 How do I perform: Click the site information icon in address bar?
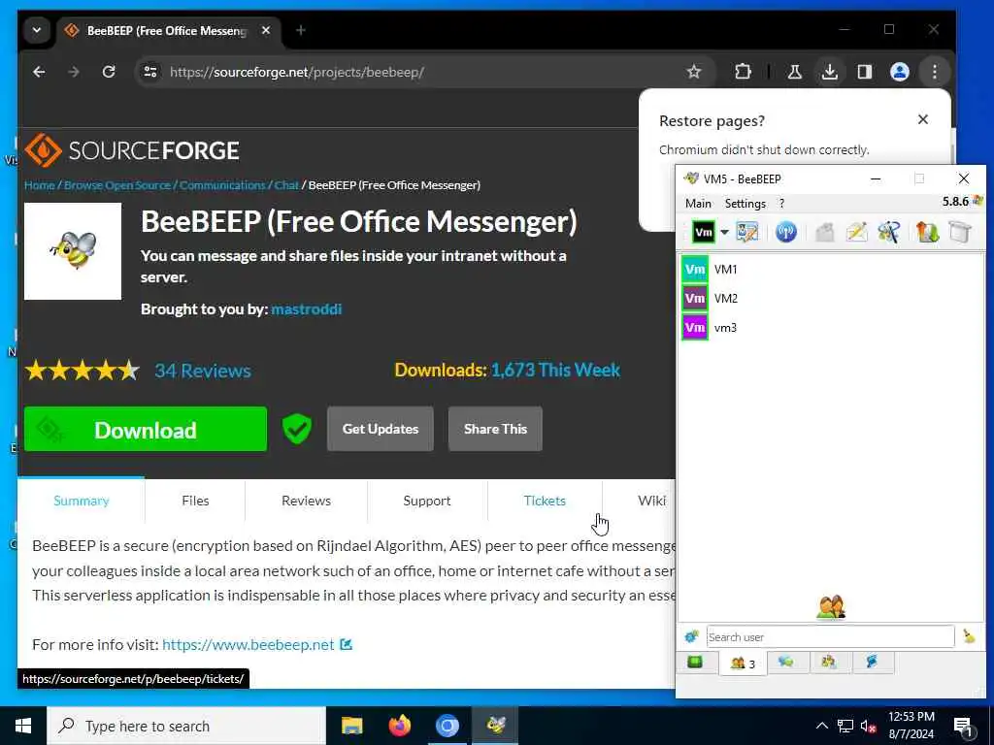(x=150, y=72)
